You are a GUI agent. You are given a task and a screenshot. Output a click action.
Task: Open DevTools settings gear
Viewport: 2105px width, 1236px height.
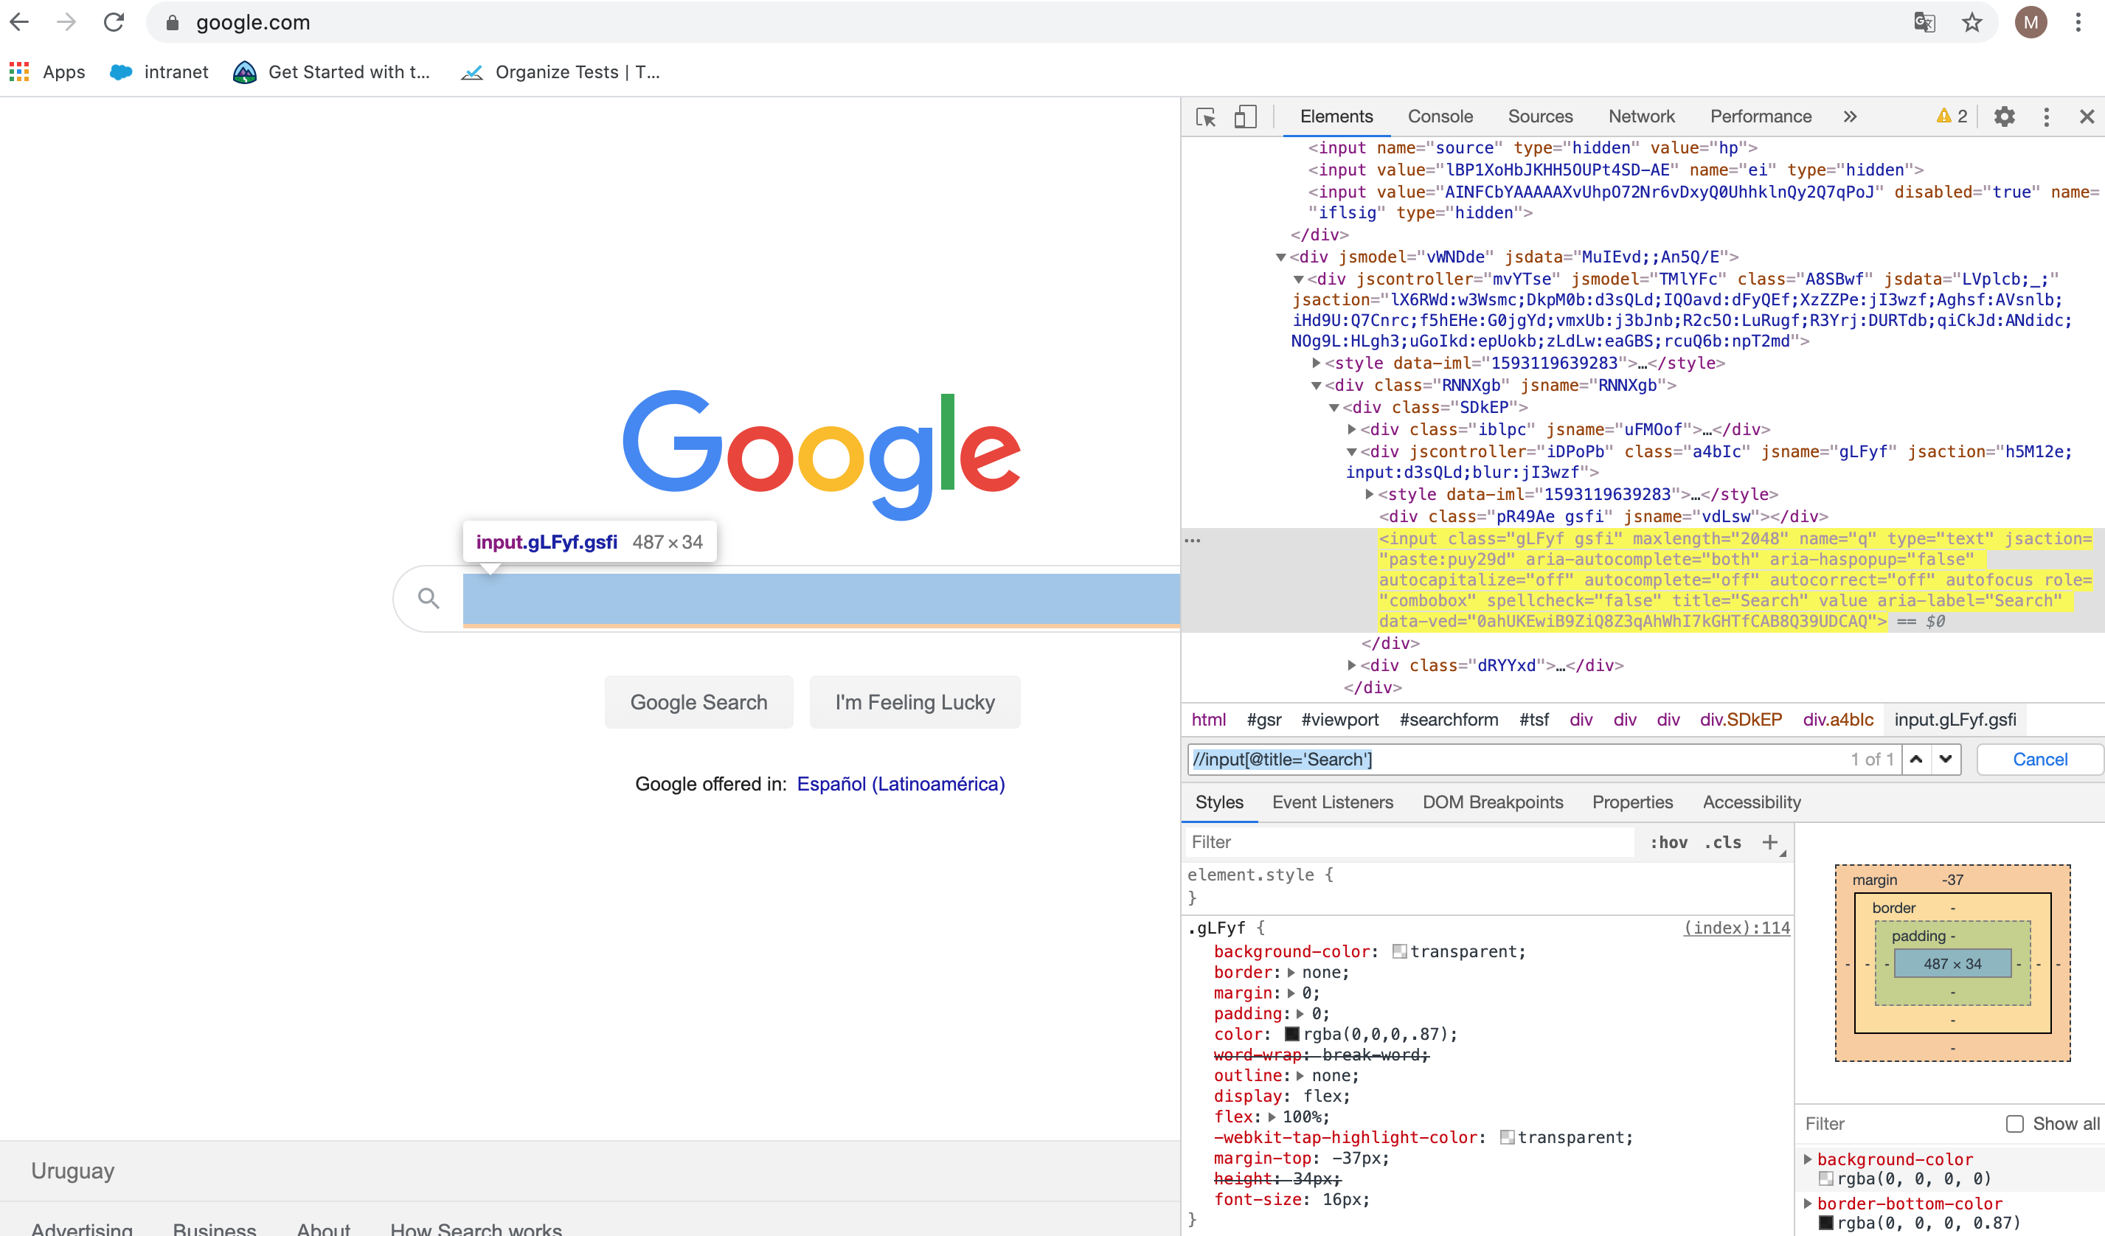point(2004,117)
